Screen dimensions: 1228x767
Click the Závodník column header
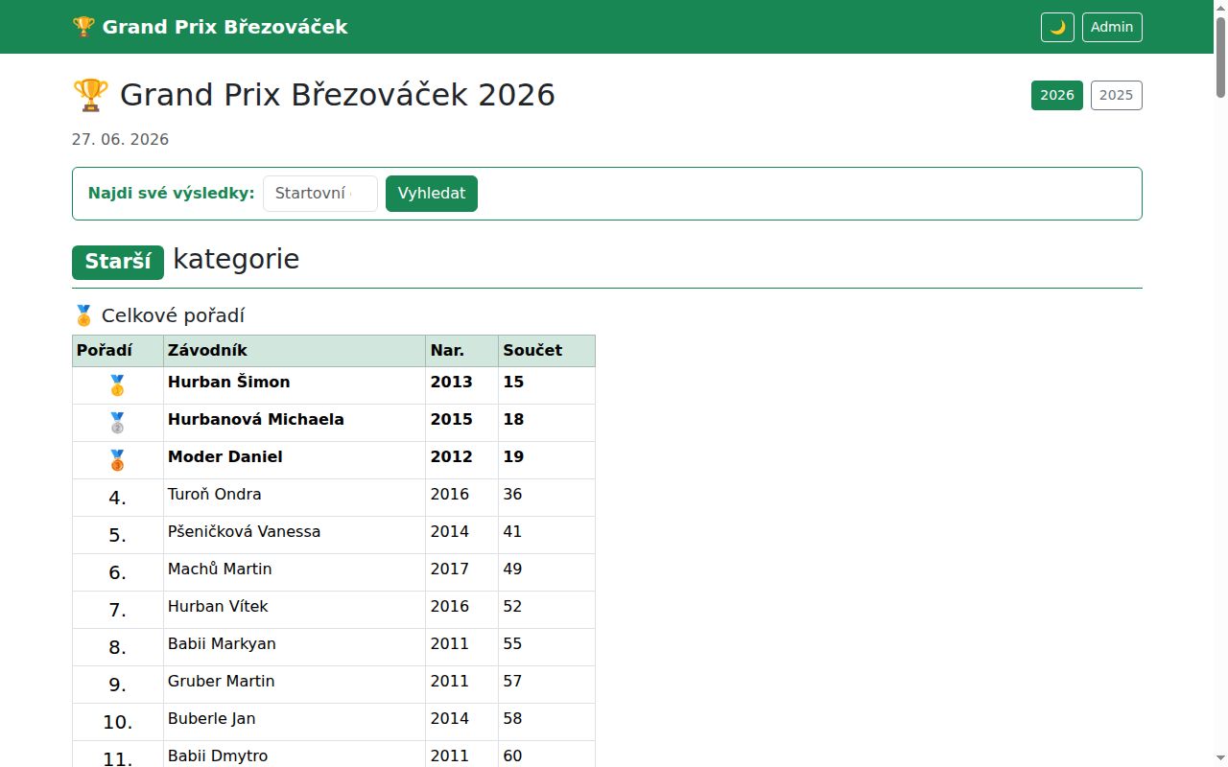point(295,351)
